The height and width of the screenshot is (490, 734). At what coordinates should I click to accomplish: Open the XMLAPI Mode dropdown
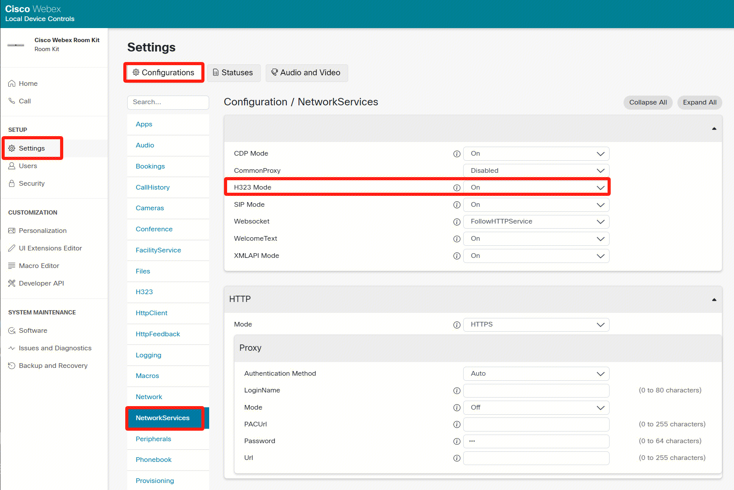pyautogui.click(x=536, y=256)
